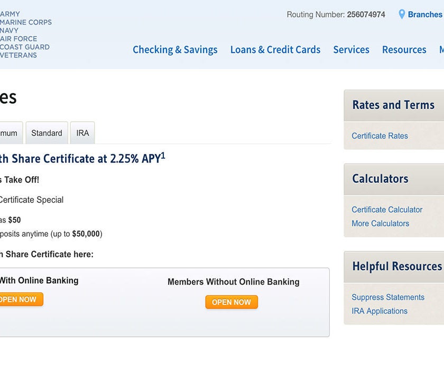
Task: Select the partially visible tab ending in "mum"
Action: [10, 133]
